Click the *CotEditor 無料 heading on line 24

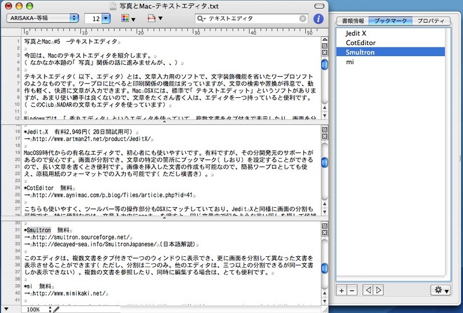pos(48,188)
